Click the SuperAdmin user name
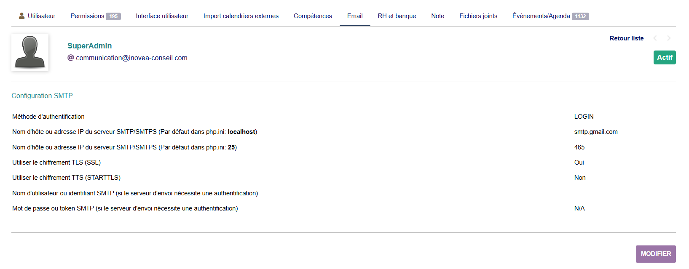689x269 pixels. pyautogui.click(x=89, y=46)
